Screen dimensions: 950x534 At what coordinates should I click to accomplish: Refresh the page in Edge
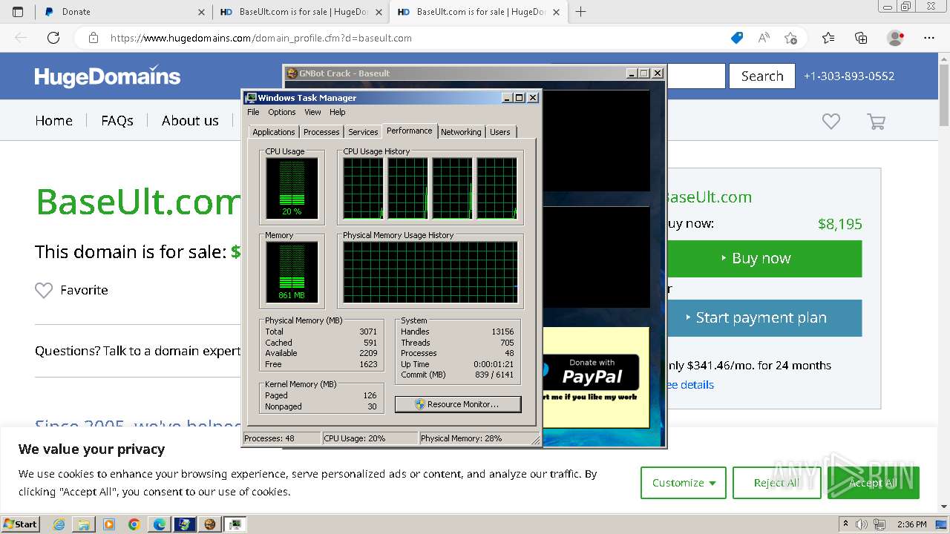[53, 38]
